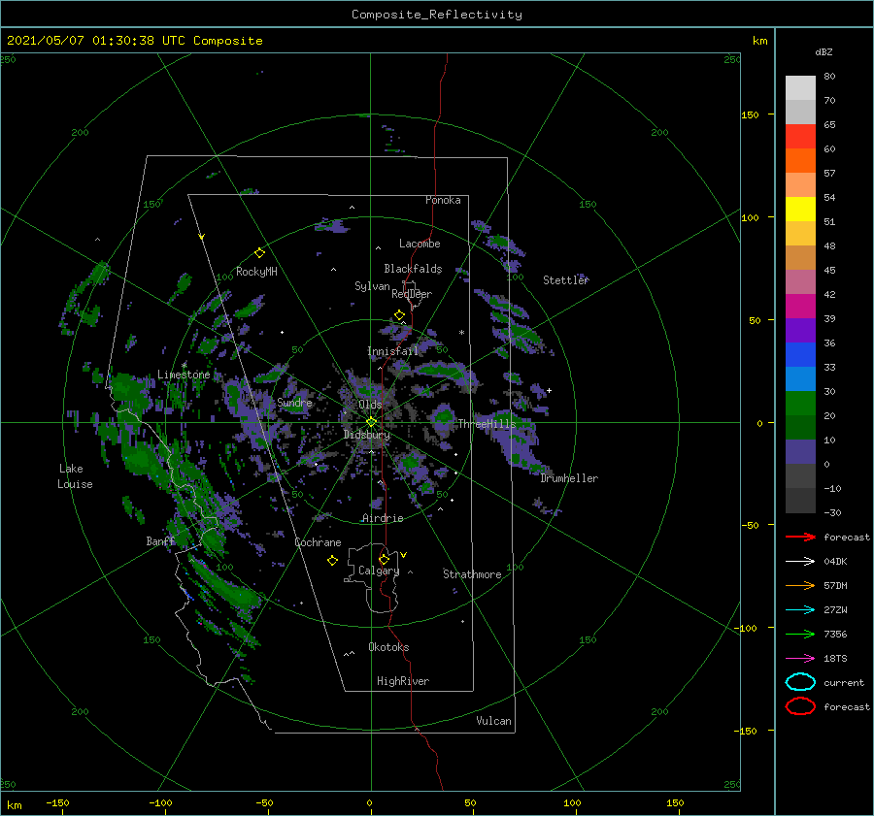Click the yellow diamond marker below RedDeer
Viewport: 874px width, 816px height.
399,315
